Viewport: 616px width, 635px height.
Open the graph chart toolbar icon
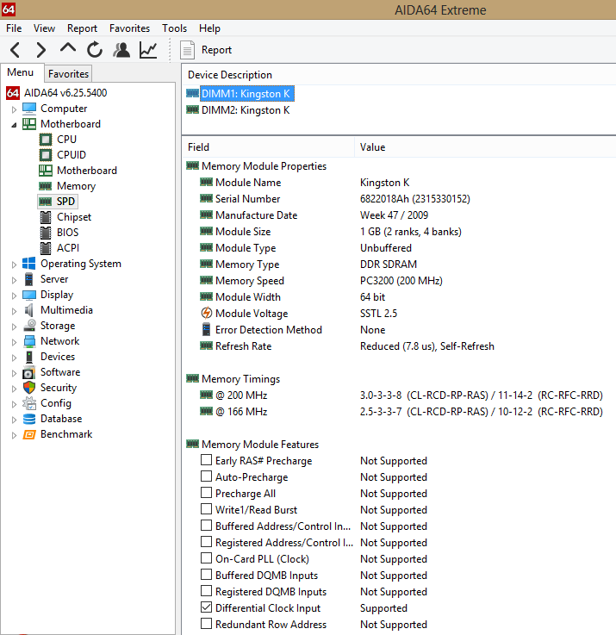[x=148, y=50]
